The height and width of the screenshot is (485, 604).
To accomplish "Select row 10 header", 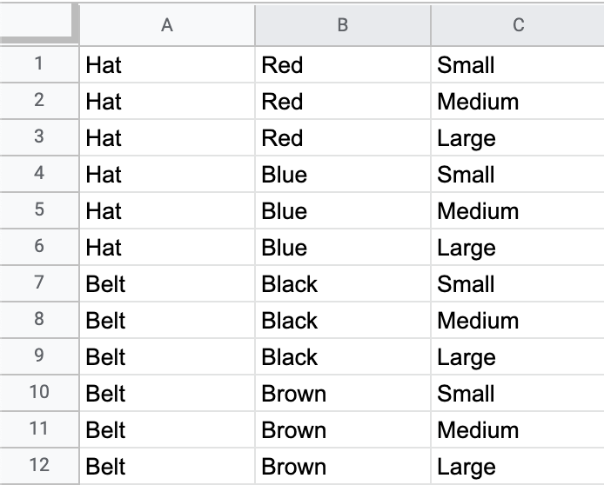I will coord(39,393).
